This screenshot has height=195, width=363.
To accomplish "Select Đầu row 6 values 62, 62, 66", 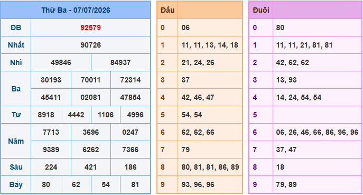I will 198,132.
